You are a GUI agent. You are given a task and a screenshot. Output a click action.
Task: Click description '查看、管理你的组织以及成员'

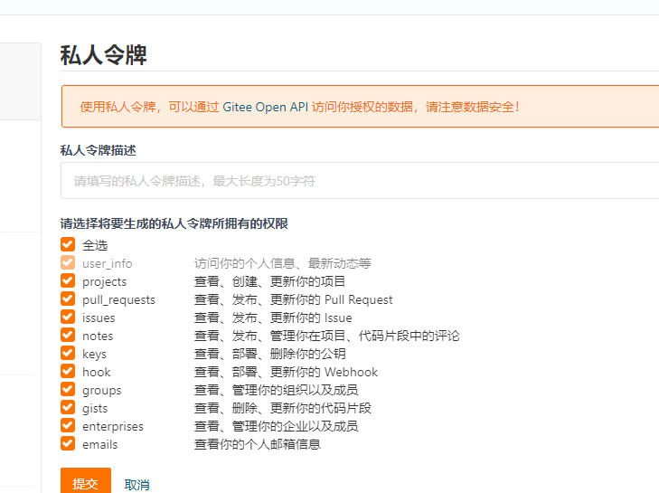[276, 390]
